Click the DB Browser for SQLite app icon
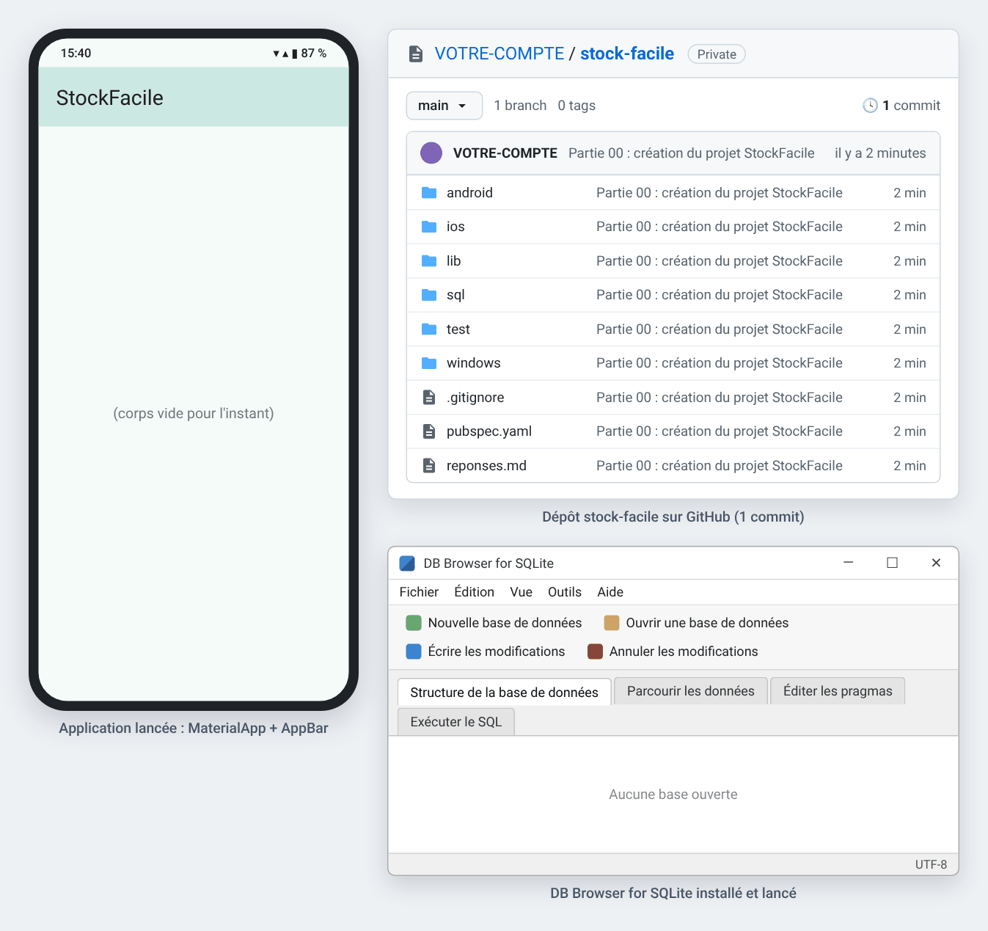The image size is (988, 931). pos(407,563)
